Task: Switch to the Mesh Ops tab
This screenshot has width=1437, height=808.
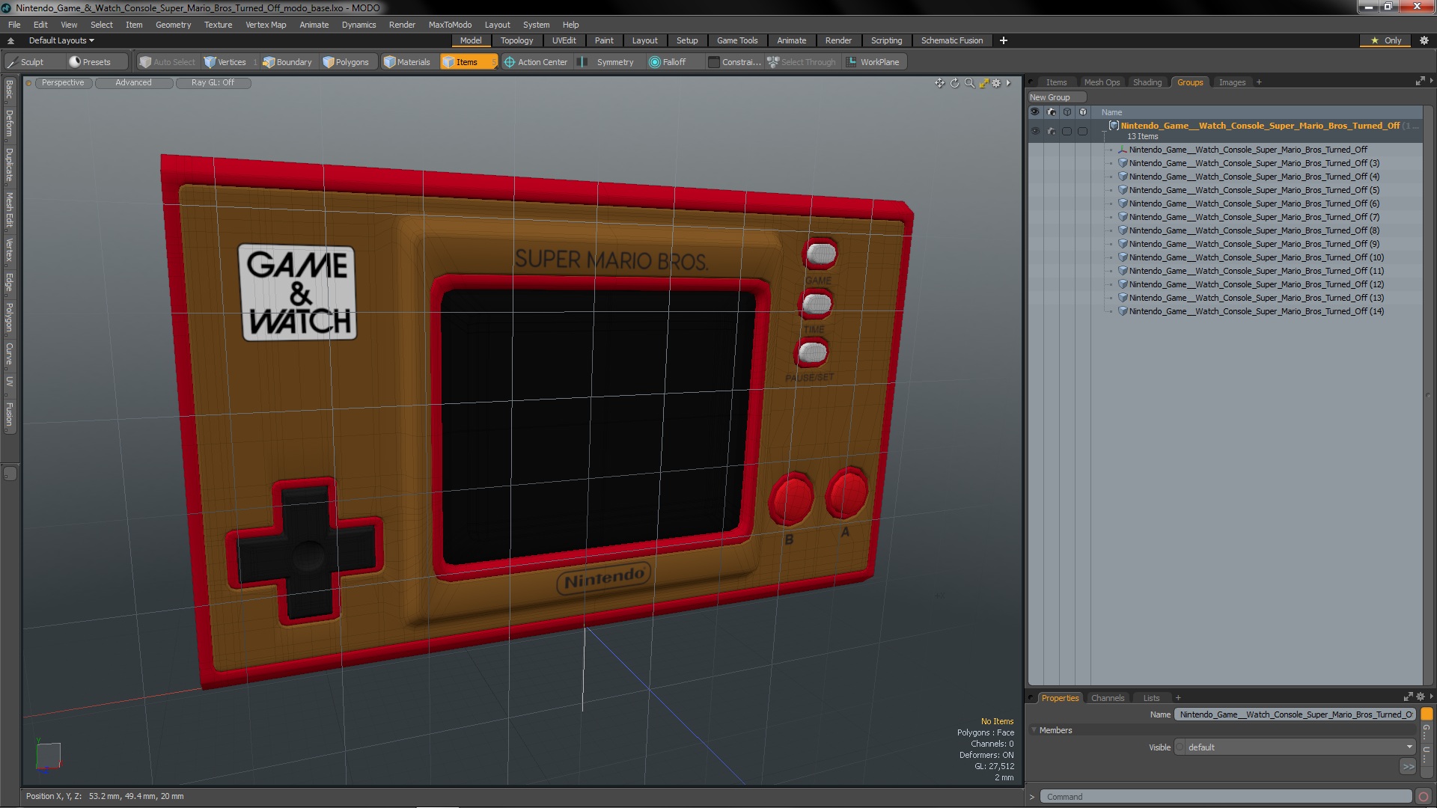Action: pyautogui.click(x=1102, y=82)
